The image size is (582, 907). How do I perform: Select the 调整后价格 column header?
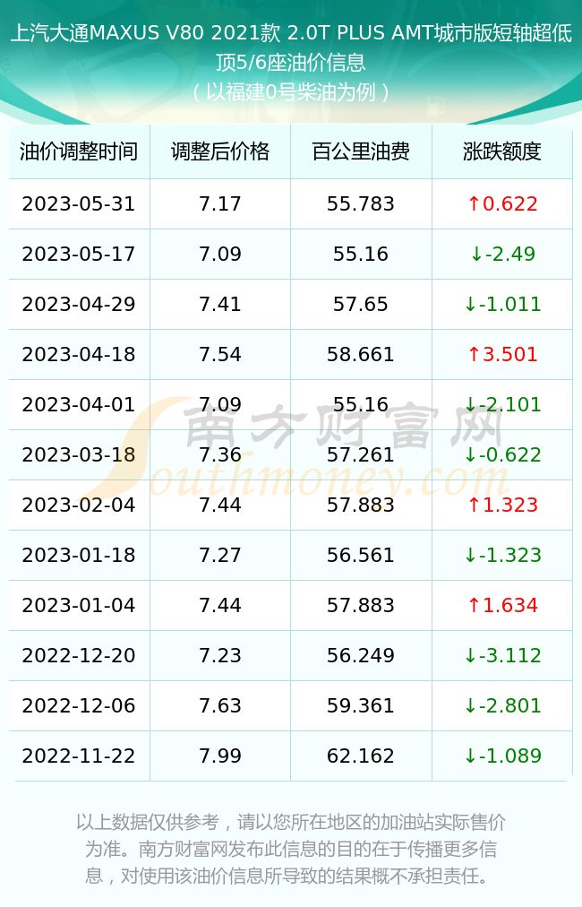220,151
